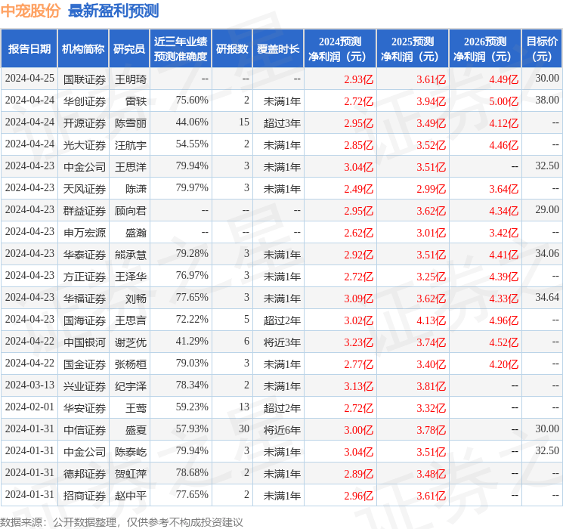563x529 pixels.
Task: Click researcher name 熊承慧
Action: [x=131, y=255]
